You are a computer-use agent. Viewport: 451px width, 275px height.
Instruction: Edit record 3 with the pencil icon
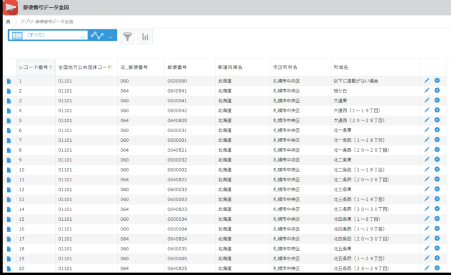click(427, 101)
